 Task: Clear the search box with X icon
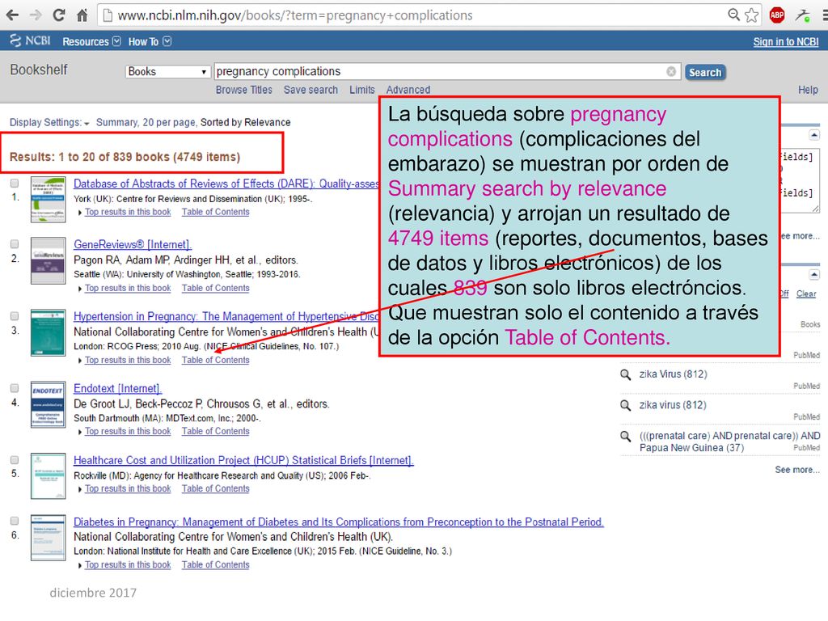coord(671,71)
